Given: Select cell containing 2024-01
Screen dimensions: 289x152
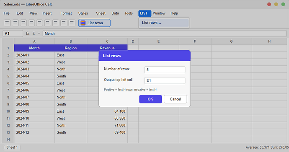Looking at the screenshot, I should pyautogui.click(x=34, y=55).
